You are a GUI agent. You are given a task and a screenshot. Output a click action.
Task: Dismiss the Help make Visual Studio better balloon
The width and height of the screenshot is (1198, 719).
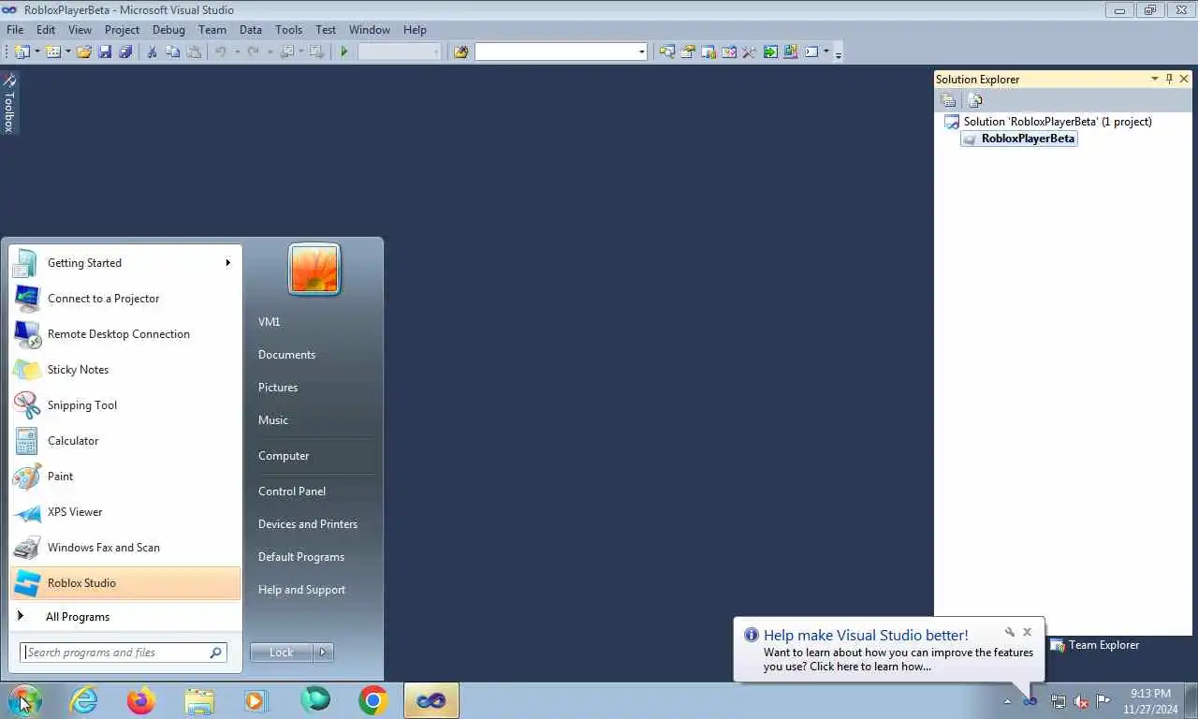tap(1027, 632)
